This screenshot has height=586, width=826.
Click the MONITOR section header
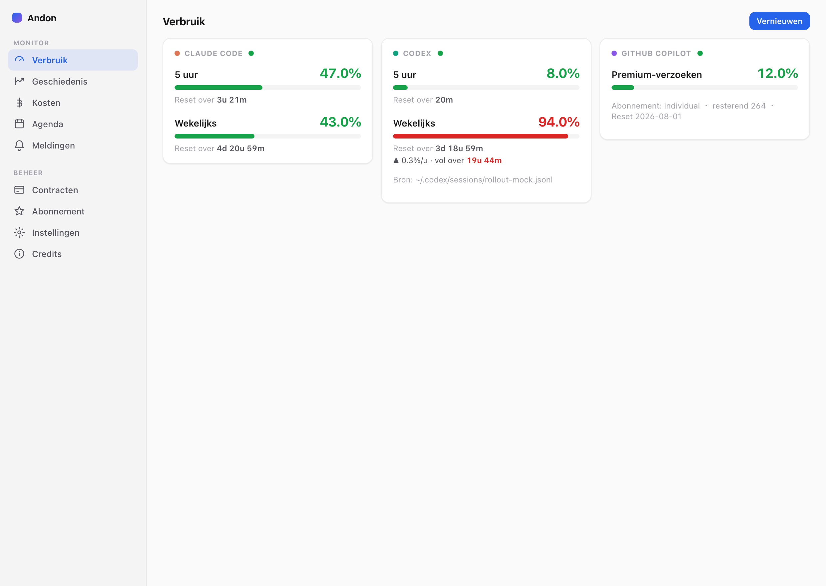31,43
